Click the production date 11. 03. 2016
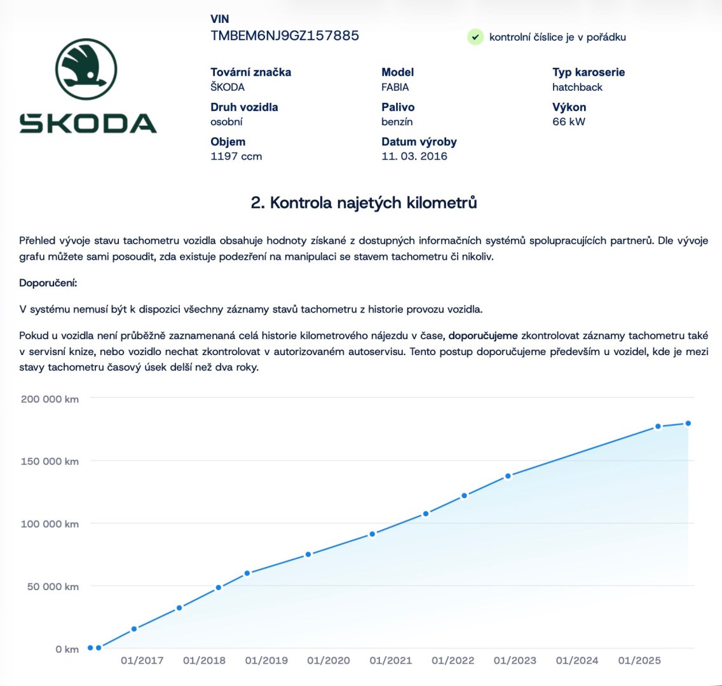722x686 pixels. point(414,156)
